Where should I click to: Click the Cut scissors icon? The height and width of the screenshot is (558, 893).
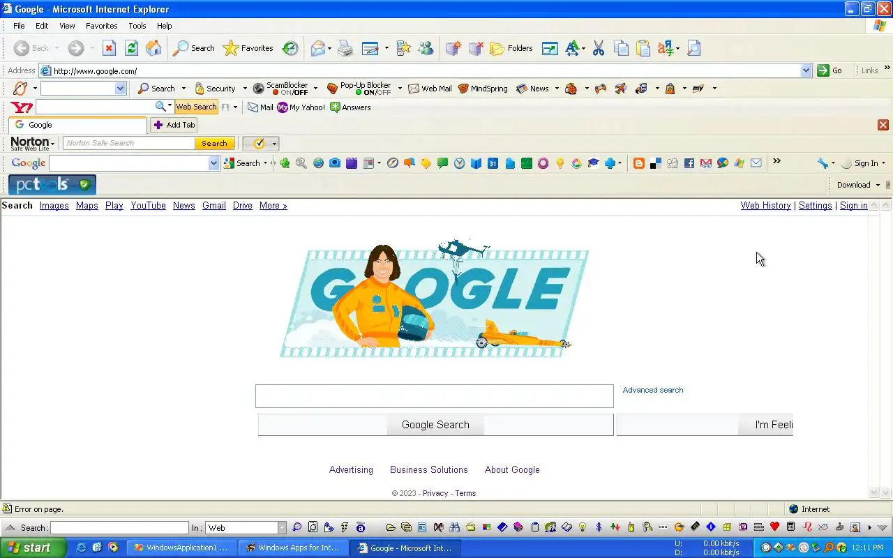pos(599,48)
